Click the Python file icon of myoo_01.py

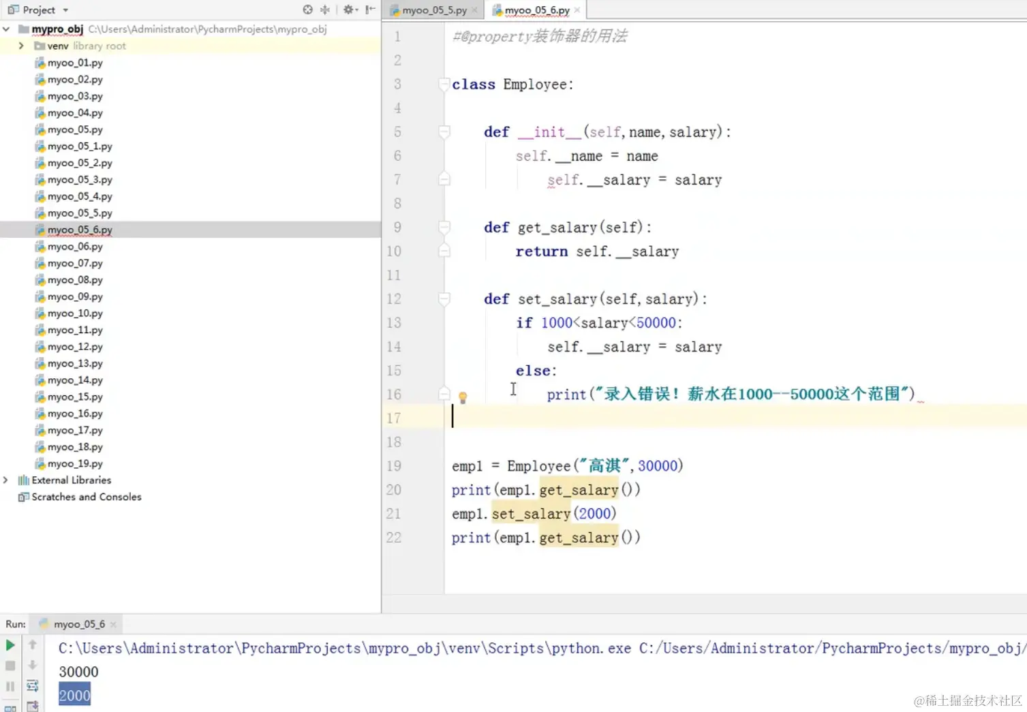pos(40,63)
